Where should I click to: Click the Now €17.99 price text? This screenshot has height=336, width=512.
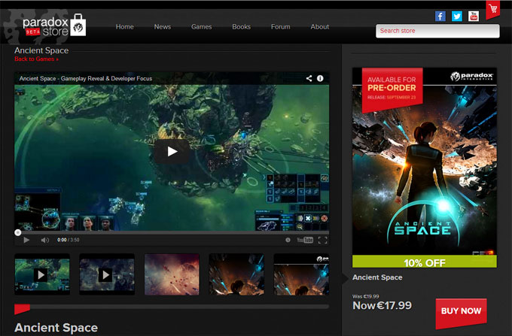pos(382,306)
